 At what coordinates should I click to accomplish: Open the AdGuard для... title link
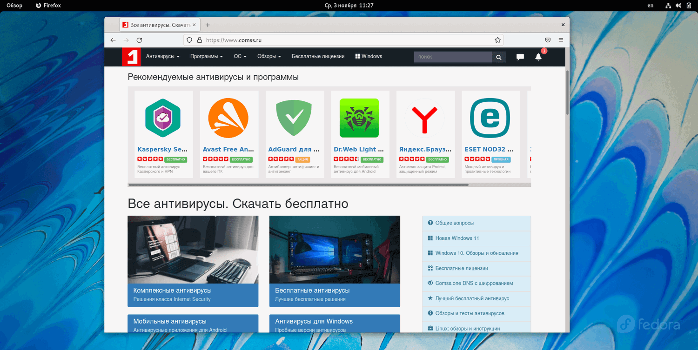[294, 150]
